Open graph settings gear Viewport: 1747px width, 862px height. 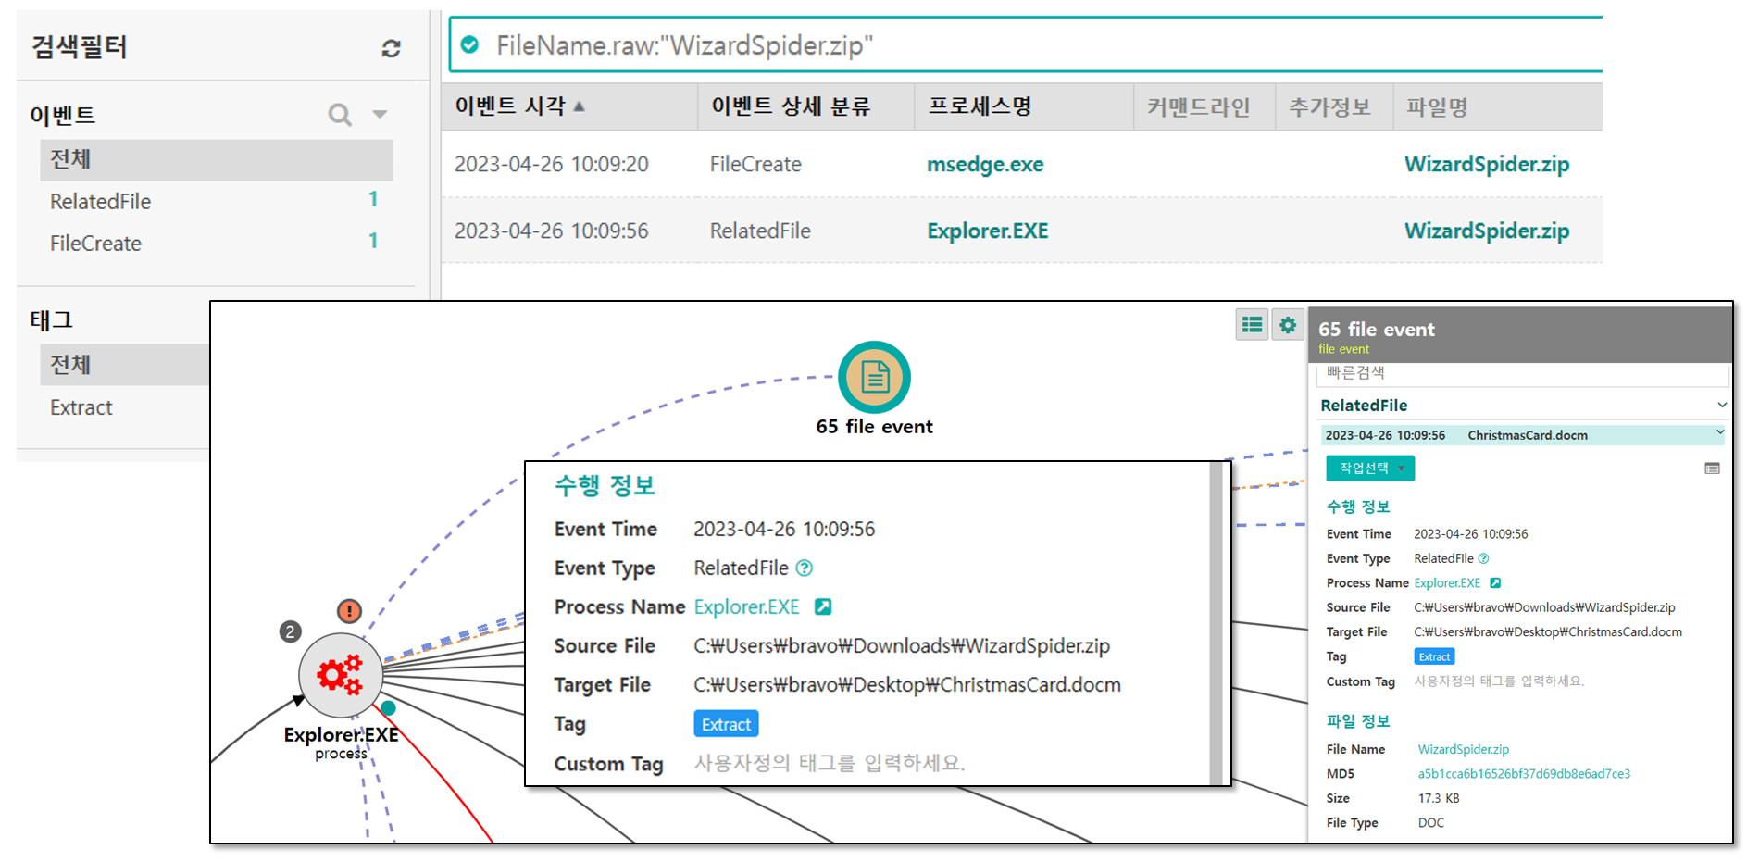(x=1287, y=325)
